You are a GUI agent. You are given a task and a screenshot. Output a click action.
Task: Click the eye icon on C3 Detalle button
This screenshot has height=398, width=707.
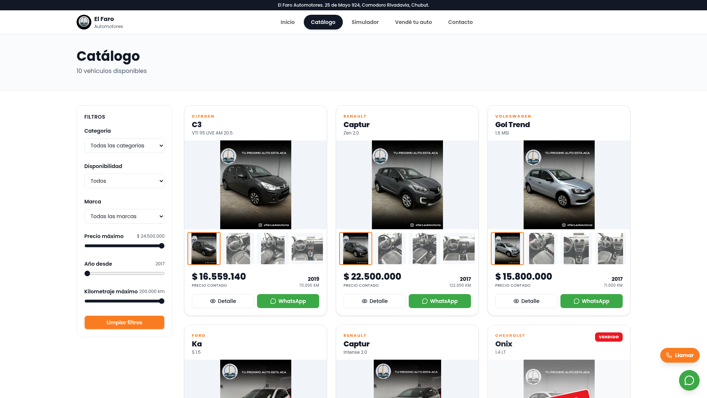point(213,301)
